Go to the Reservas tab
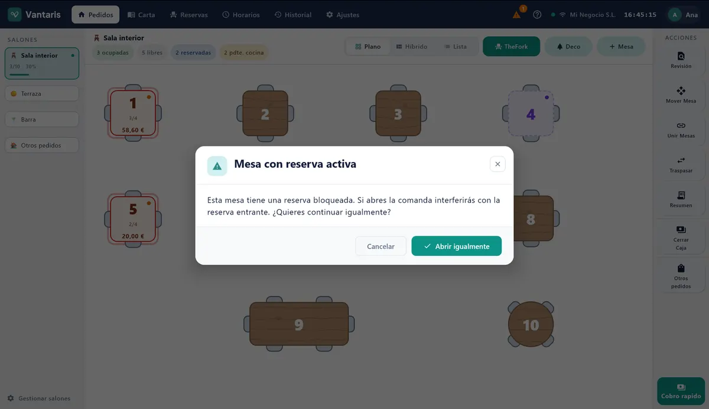 [x=188, y=15]
